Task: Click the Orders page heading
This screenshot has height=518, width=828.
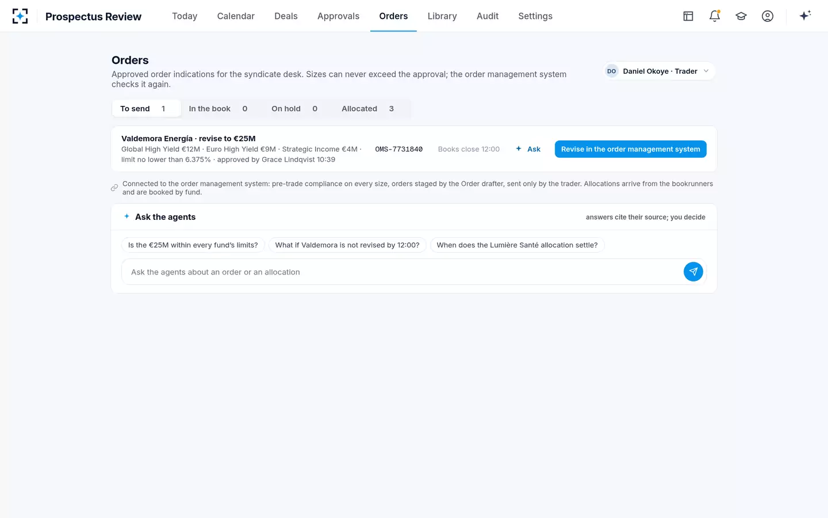Action: [130, 60]
